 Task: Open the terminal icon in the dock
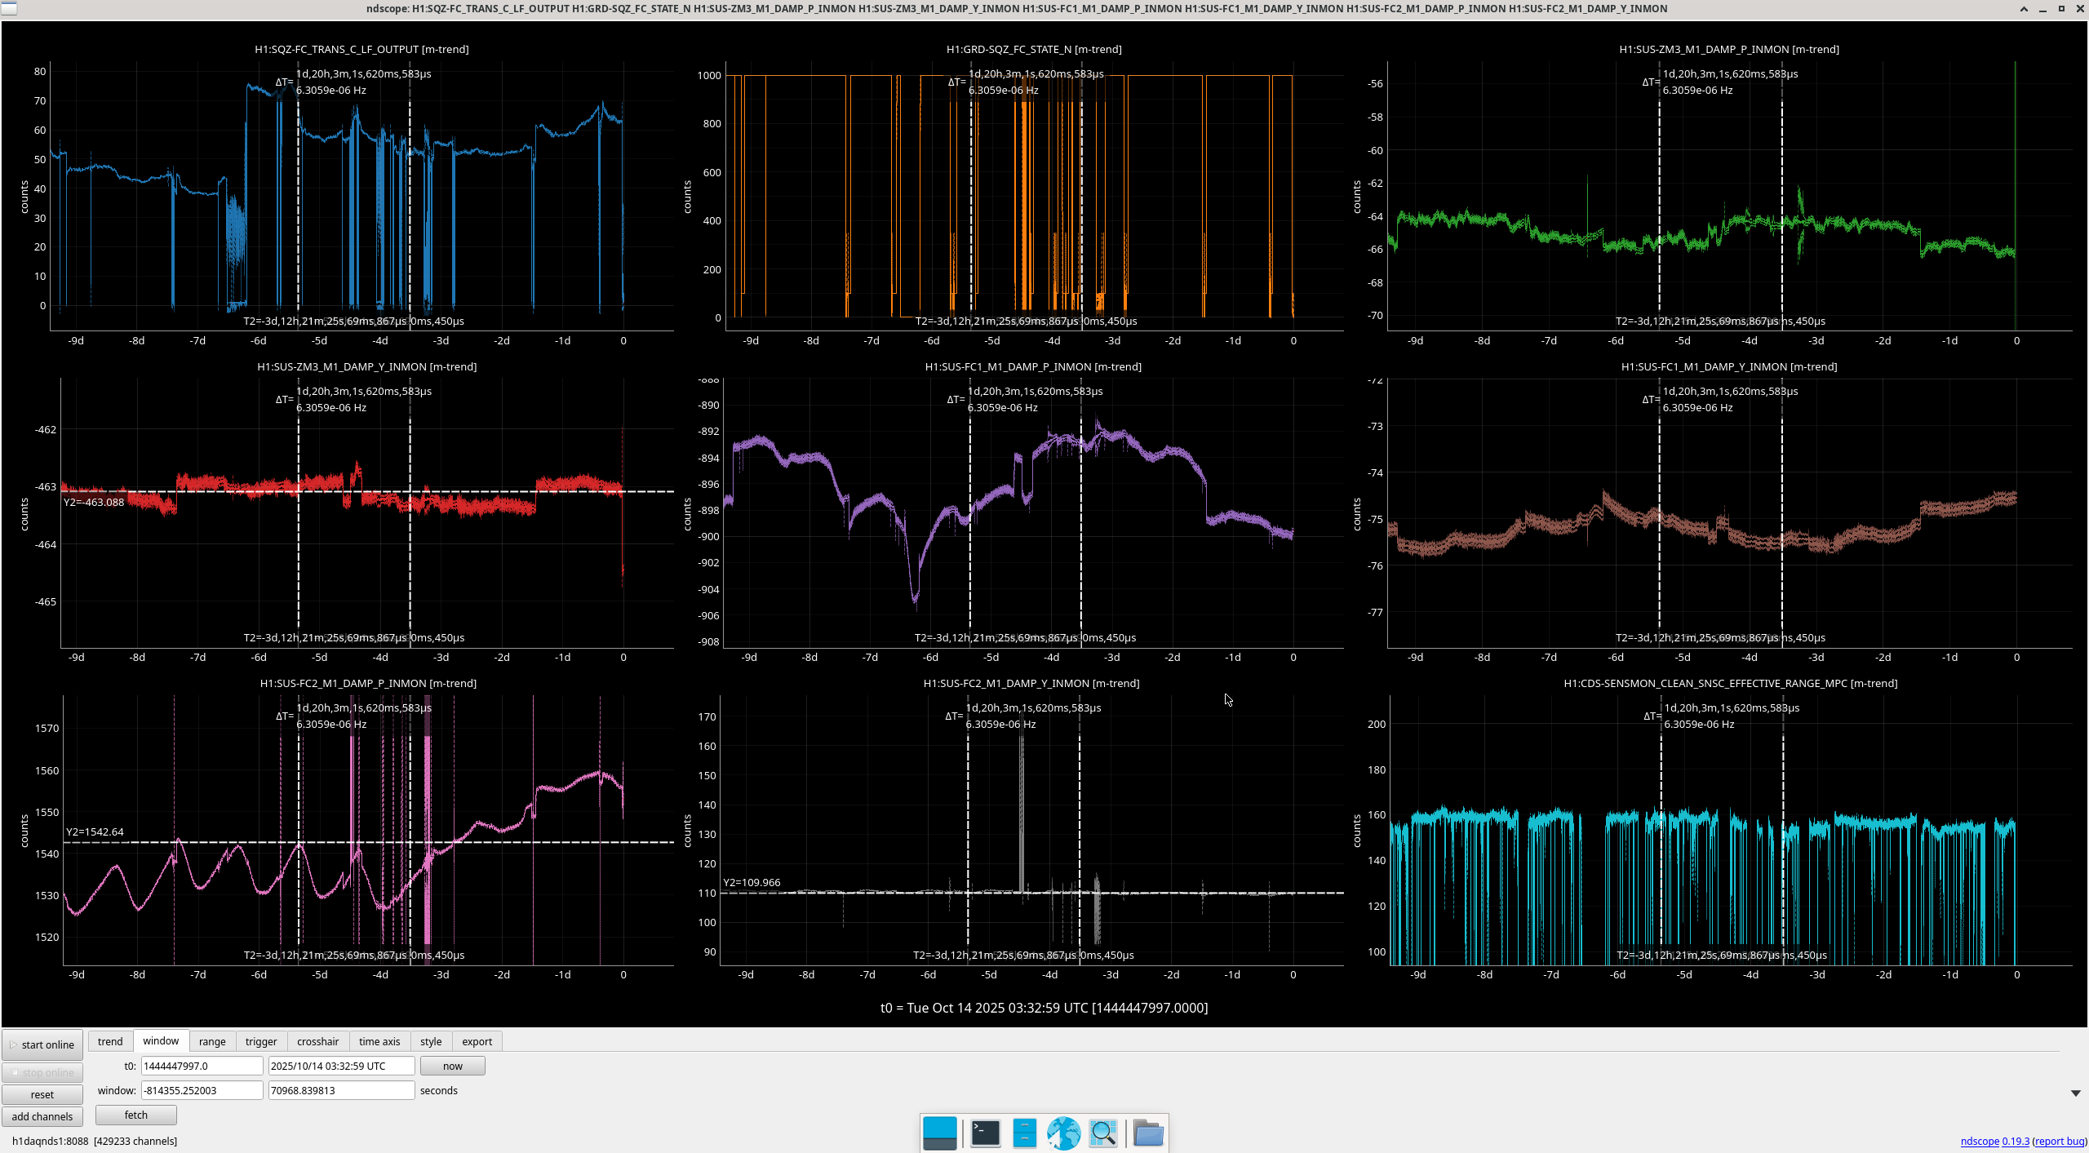coord(985,1133)
